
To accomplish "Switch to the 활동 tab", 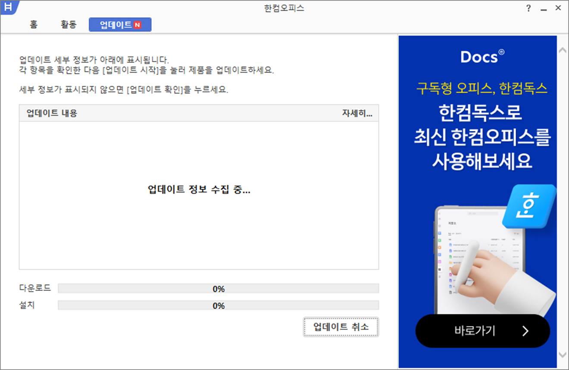I will [68, 25].
